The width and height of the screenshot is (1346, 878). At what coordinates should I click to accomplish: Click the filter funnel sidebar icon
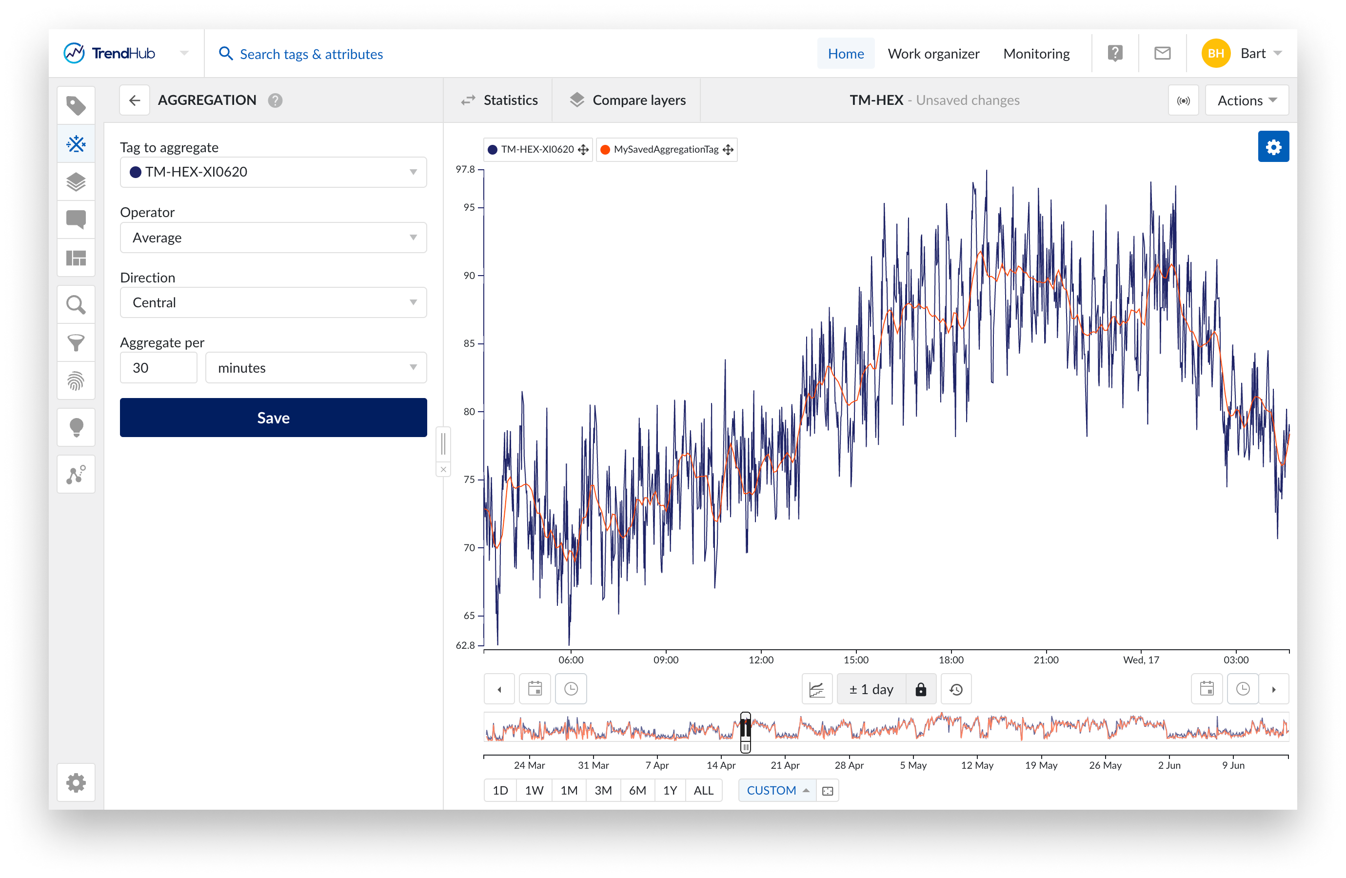(76, 343)
